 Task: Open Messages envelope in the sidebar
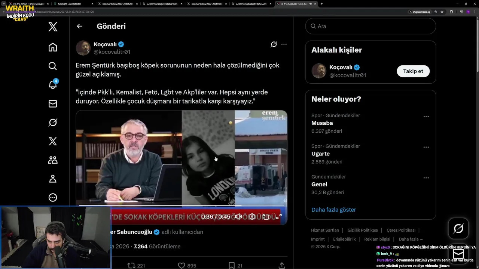tap(53, 104)
